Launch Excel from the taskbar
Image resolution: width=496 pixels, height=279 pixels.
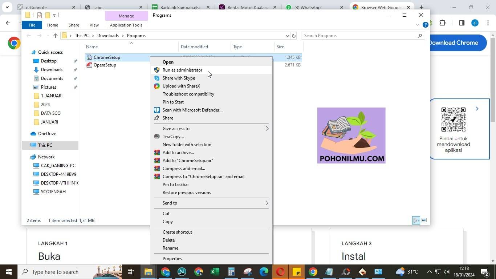[215, 272]
